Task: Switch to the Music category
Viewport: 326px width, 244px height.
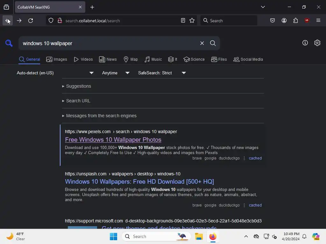Action: (x=153, y=59)
